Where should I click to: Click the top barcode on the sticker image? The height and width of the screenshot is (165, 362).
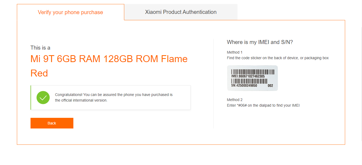point(253,72)
